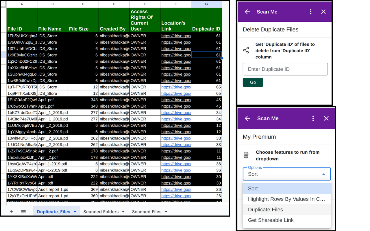
Task: Select OWNER cell in 1hoxsuocvtzJh row
Action: point(145,157)
